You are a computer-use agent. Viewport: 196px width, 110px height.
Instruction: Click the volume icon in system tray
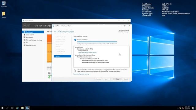(x=183, y=108)
